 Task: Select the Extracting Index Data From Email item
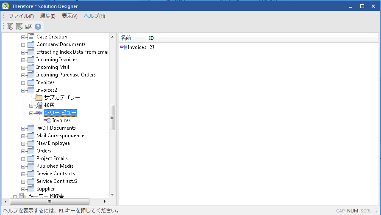tap(72, 52)
